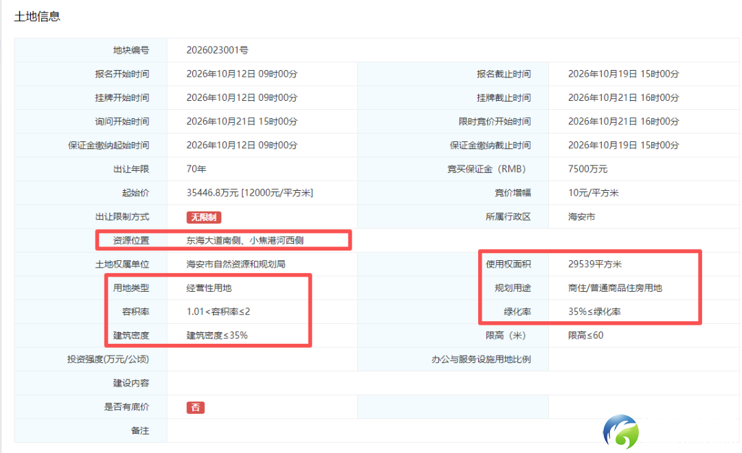The height and width of the screenshot is (453, 742).
Task: Select land type 经营性用地
Action: (209, 288)
